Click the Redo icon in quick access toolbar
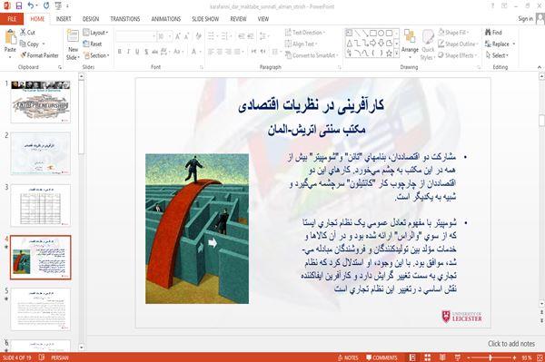The width and height of the screenshot is (545, 362). point(46,5)
